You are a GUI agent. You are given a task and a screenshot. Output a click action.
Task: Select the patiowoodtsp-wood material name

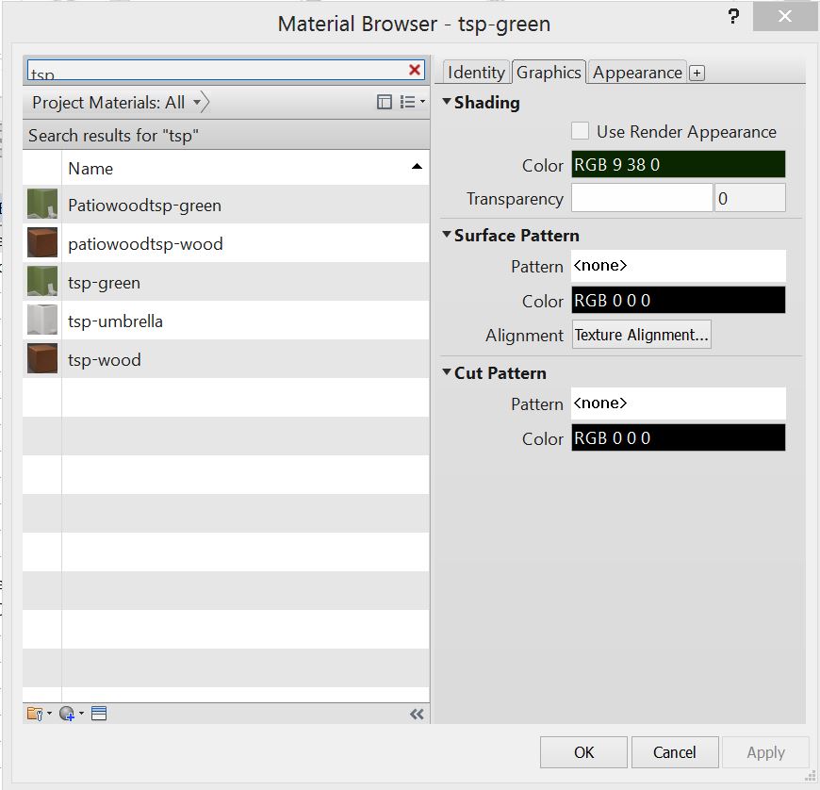pos(145,244)
